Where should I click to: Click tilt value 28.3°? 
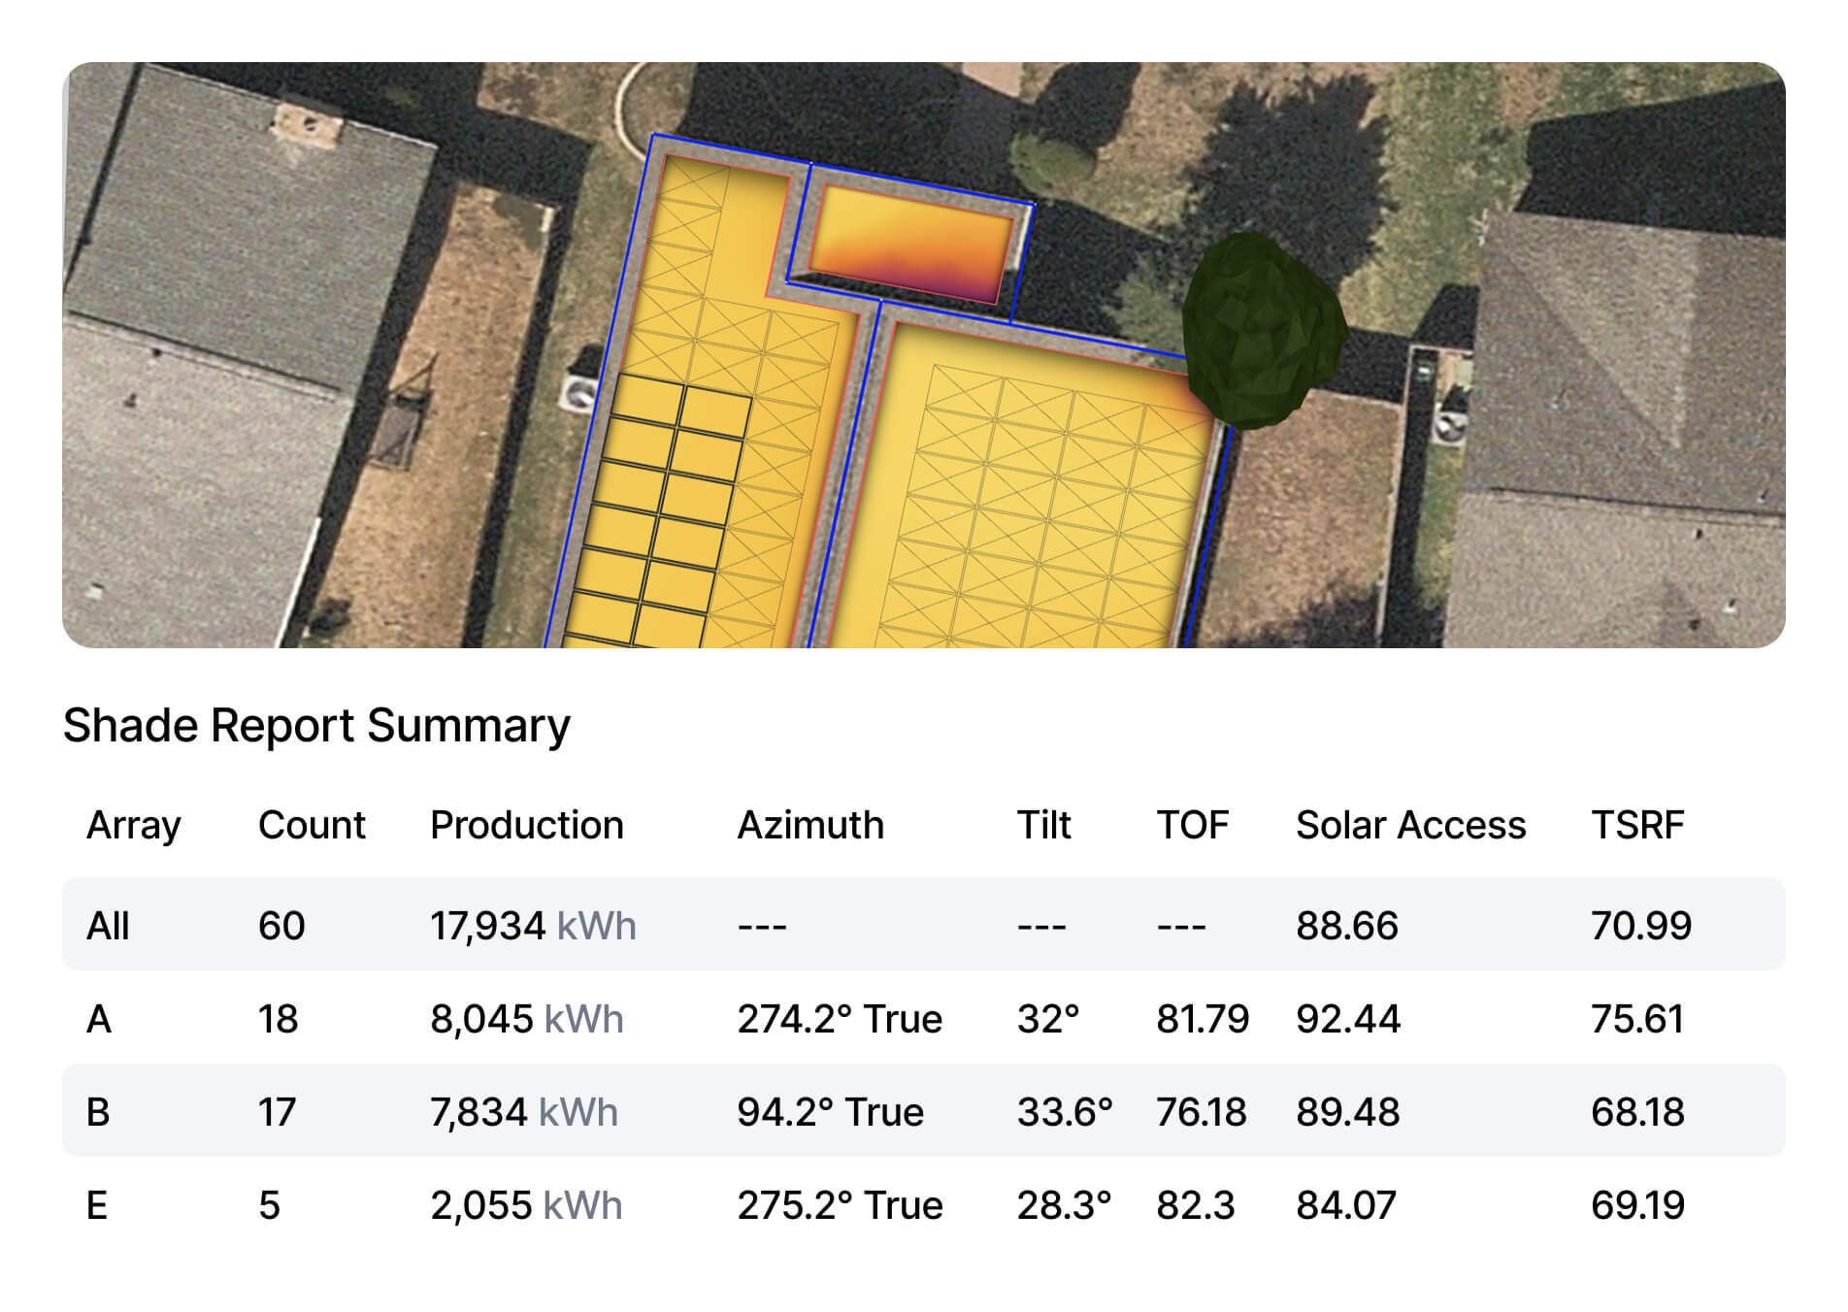click(1064, 1205)
